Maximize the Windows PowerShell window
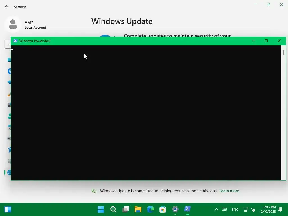Screen dimensions: 288x216 [266, 41]
